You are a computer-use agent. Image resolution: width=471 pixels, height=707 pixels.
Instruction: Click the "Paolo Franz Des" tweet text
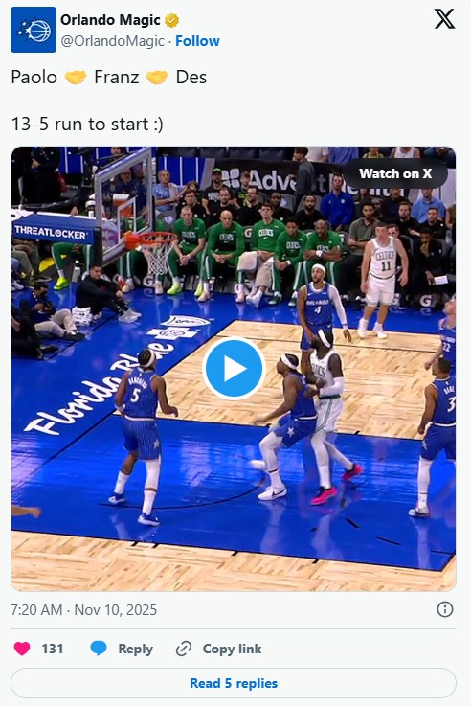click(109, 77)
